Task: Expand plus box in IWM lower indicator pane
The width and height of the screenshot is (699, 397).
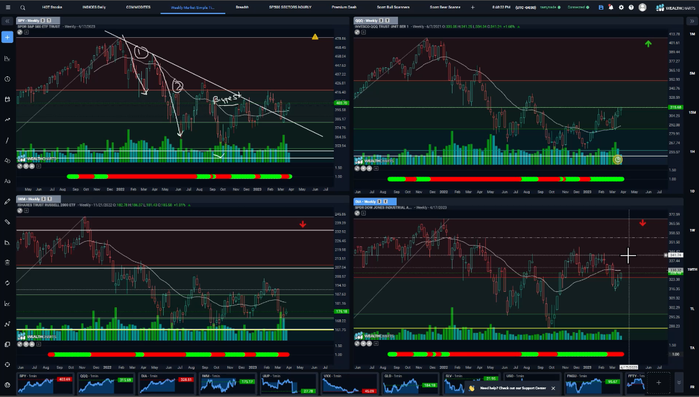Action: click(x=39, y=344)
